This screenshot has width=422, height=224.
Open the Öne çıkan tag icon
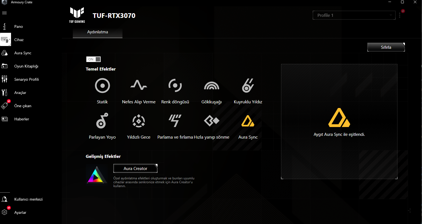coord(4,106)
